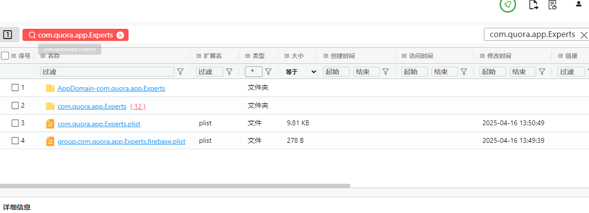Open the 序号 column header menu icon
Viewport: 589px width, 213px height.
click(x=14, y=56)
